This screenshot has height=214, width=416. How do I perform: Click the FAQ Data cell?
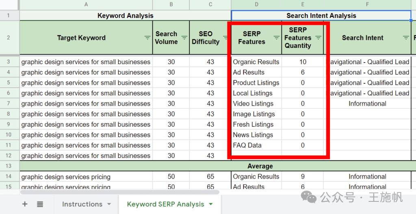pos(256,145)
